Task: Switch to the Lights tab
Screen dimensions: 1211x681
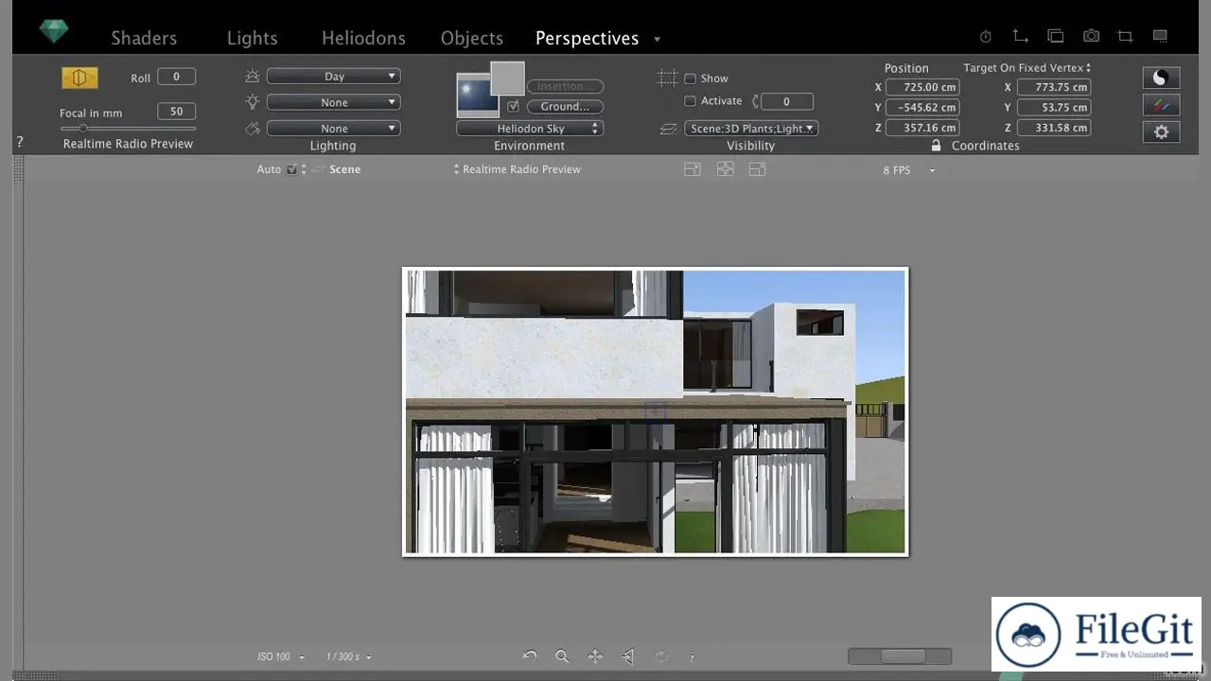Action: point(253,38)
